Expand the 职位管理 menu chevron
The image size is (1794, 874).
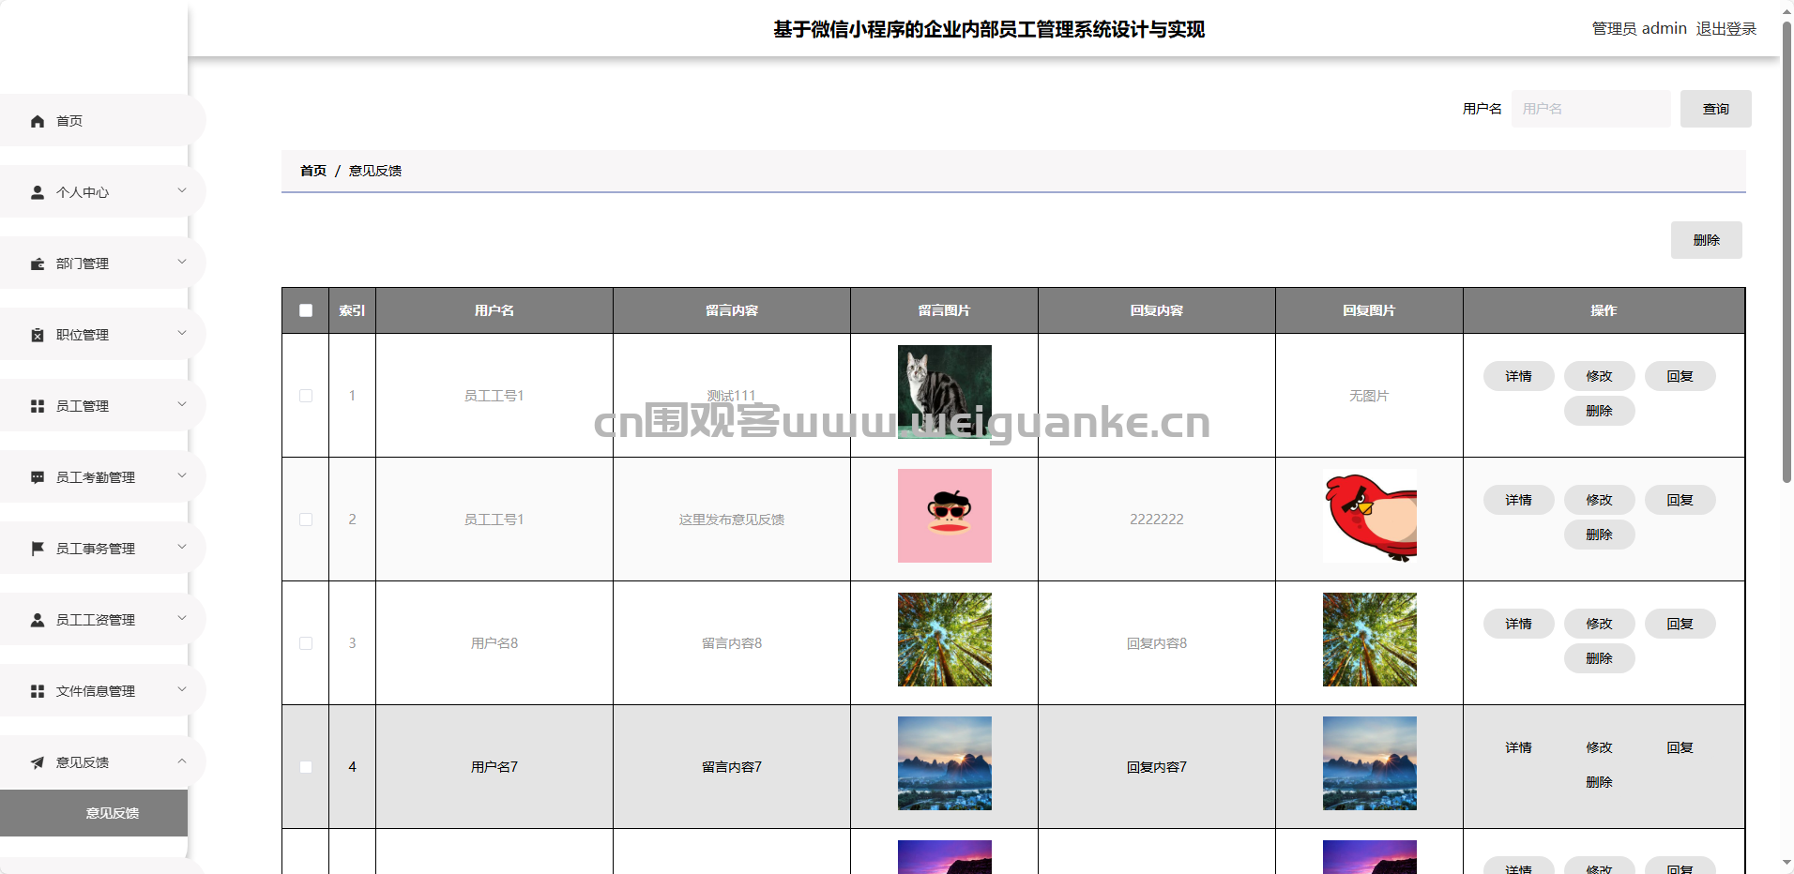182,333
